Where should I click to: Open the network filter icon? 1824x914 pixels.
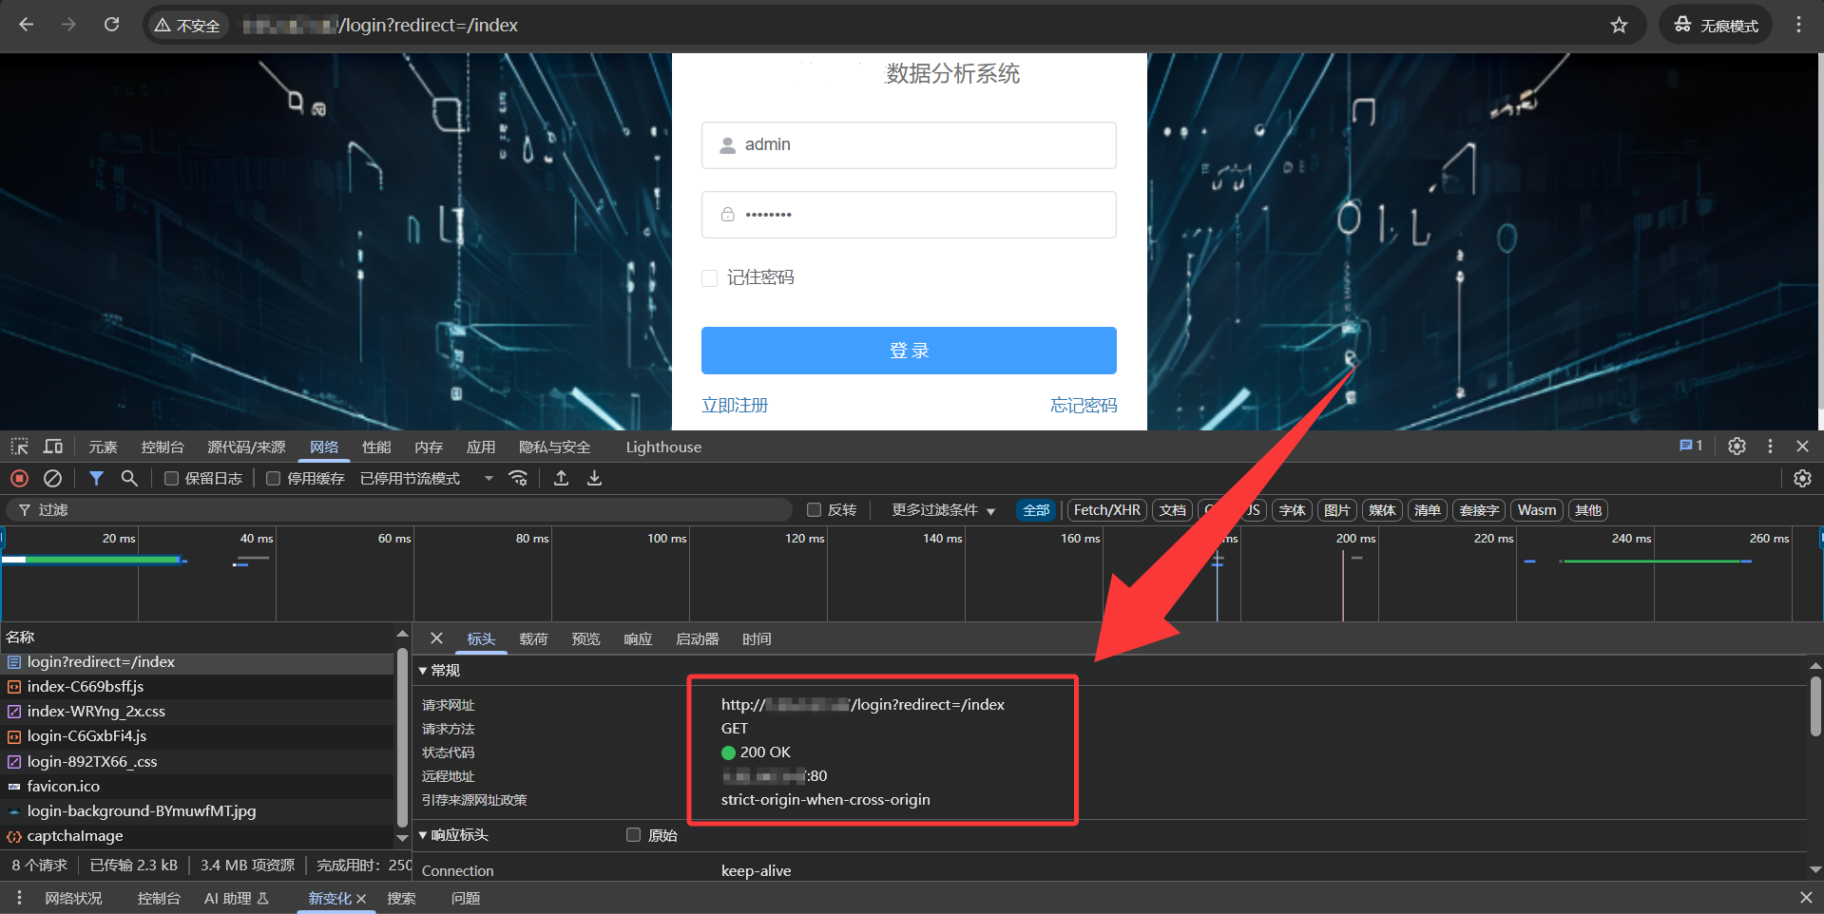(96, 478)
